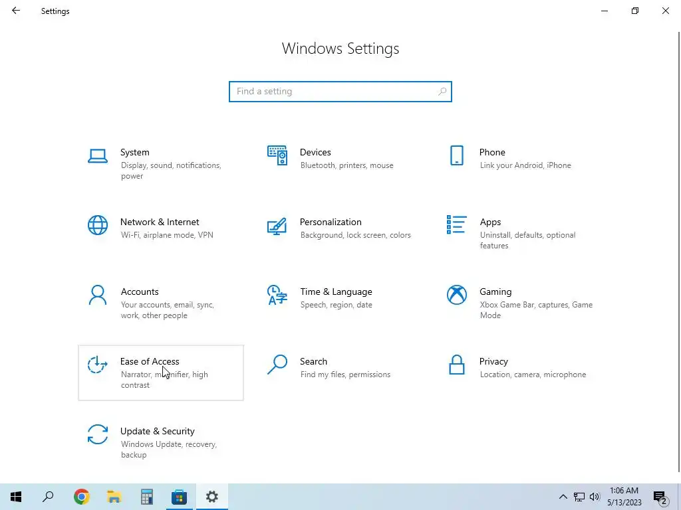Open the Privacy heading
681x510 pixels.
click(493, 361)
